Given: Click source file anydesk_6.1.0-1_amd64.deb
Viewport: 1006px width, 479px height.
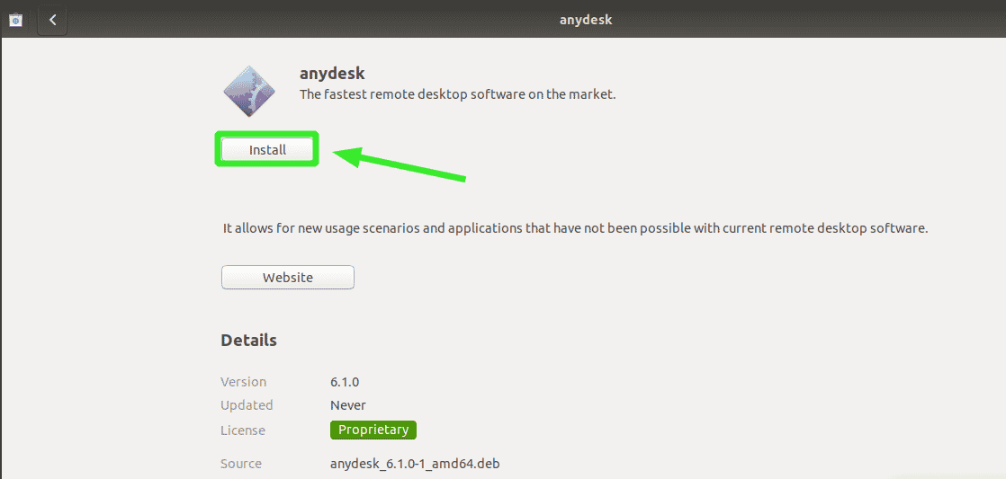Looking at the screenshot, I should pos(415,464).
